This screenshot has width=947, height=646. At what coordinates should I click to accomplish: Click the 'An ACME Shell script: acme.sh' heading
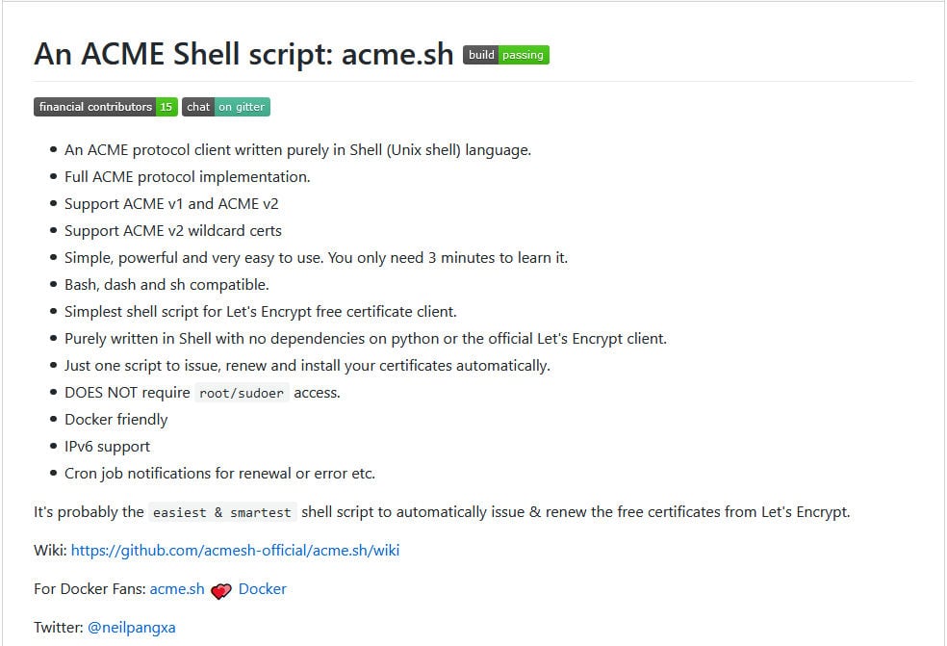(x=244, y=54)
